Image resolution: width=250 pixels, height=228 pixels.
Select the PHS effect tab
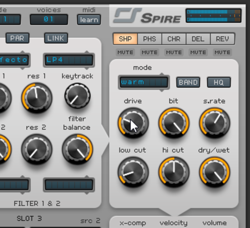150,39
